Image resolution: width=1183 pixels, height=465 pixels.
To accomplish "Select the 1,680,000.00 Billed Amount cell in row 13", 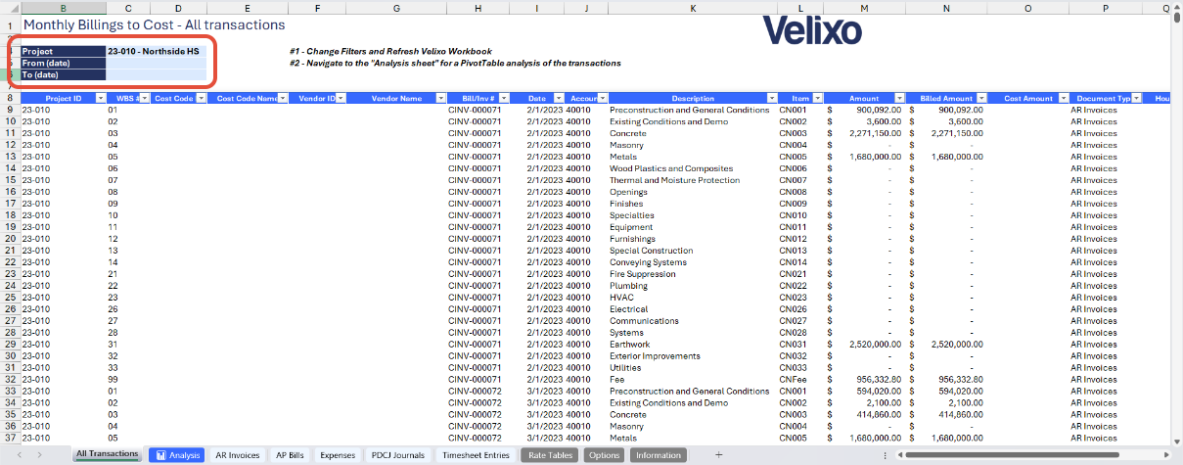I will point(946,157).
